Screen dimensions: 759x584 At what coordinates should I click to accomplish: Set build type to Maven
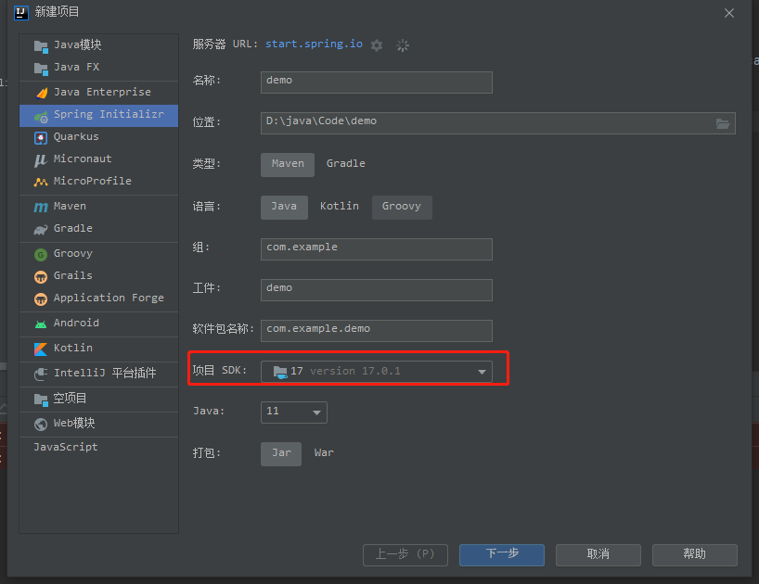[x=288, y=164]
